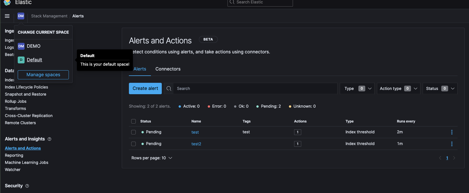The height and width of the screenshot is (193, 469).
Task: Open the alert named test2
Action: click(x=196, y=144)
